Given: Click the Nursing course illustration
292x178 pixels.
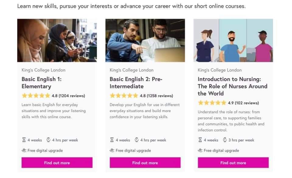Looking at the screenshot, I should point(233,41).
